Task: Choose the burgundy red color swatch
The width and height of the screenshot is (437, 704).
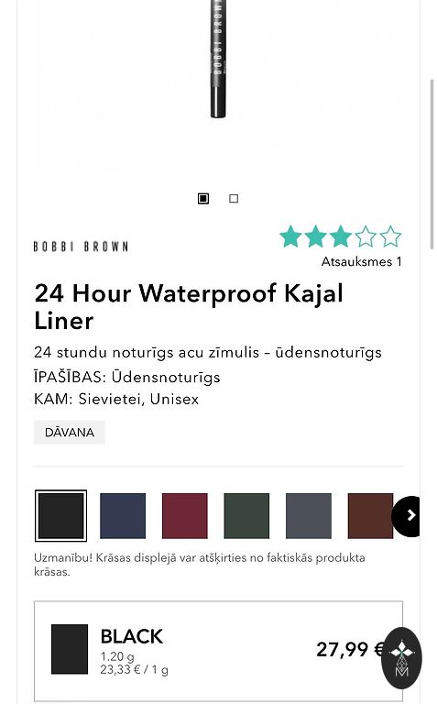Action: 184,516
